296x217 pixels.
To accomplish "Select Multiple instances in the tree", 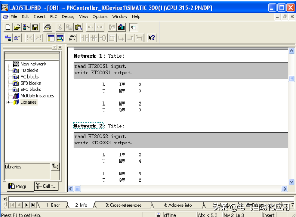I will (x=37, y=96).
